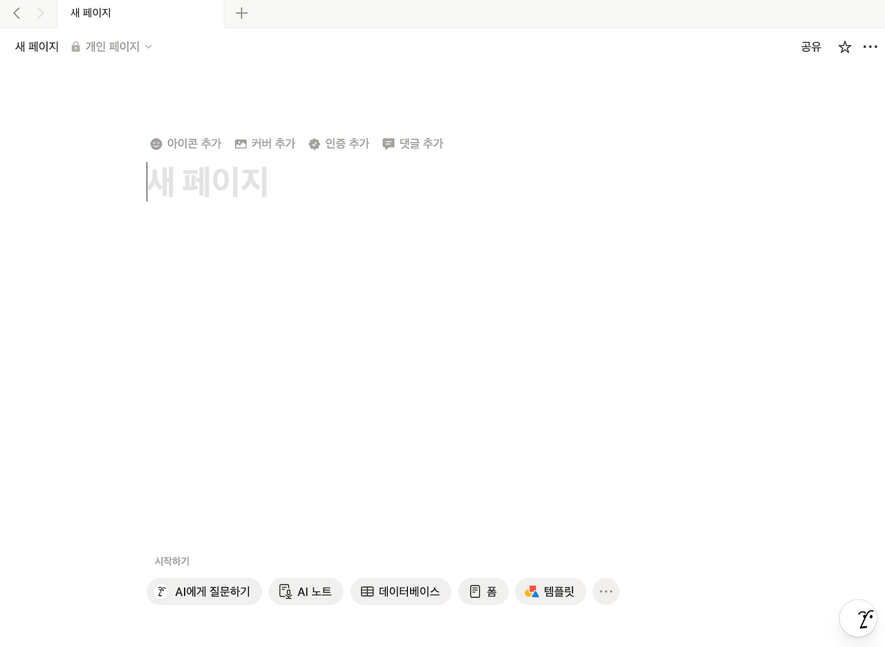Viewport: 885px width, 647px height.
Task: Expand the 개인 페이지 dropdown chevron
Action: tap(148, 47)
